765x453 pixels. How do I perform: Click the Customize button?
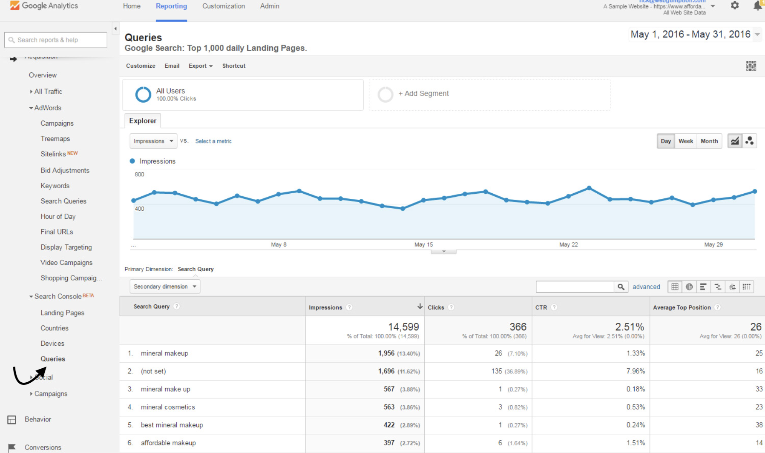click(x=141, y=66)
